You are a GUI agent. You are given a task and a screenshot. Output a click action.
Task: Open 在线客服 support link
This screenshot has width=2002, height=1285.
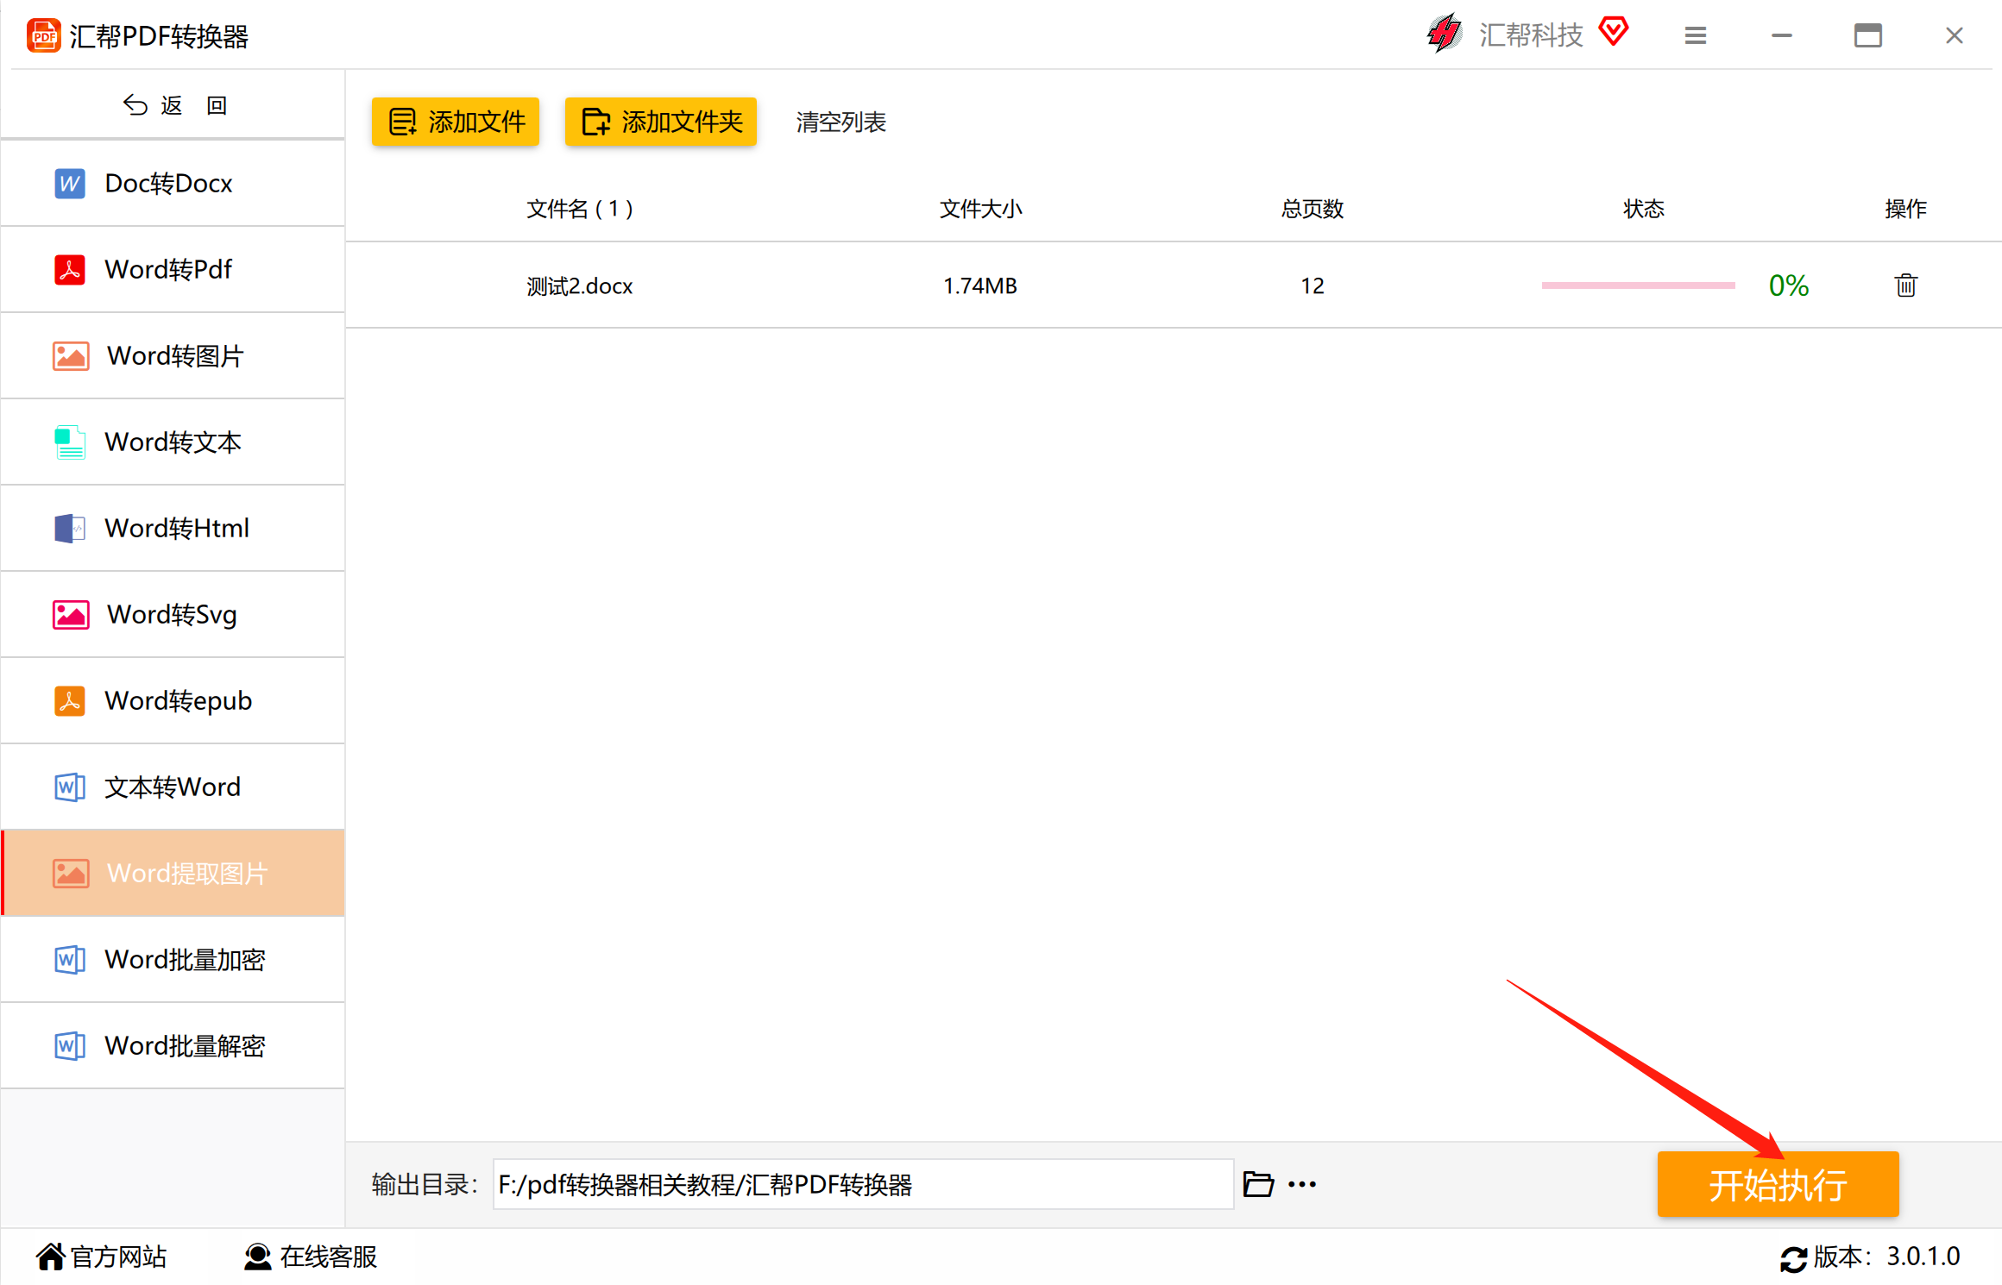pos(329,1257)
